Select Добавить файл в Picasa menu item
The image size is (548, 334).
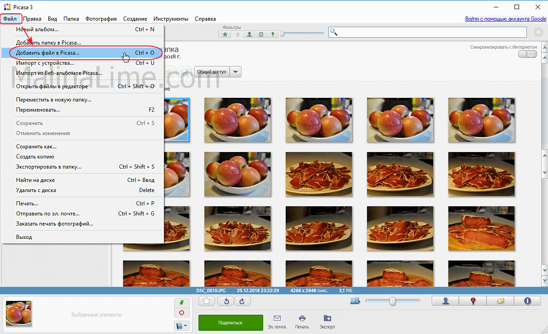(48, 53)
